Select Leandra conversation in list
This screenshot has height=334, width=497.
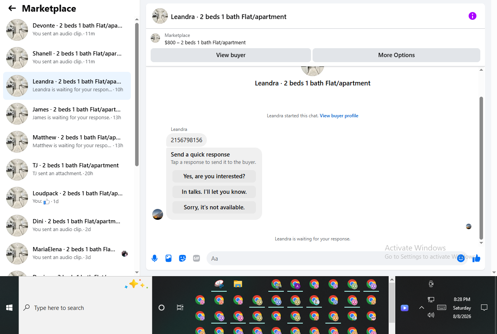(67, 86)
